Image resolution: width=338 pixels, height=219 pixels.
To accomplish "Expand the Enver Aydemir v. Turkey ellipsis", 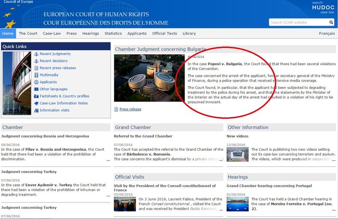I will (x=108, y=196).
